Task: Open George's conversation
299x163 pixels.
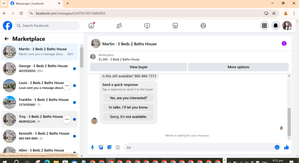Action: 39,69
